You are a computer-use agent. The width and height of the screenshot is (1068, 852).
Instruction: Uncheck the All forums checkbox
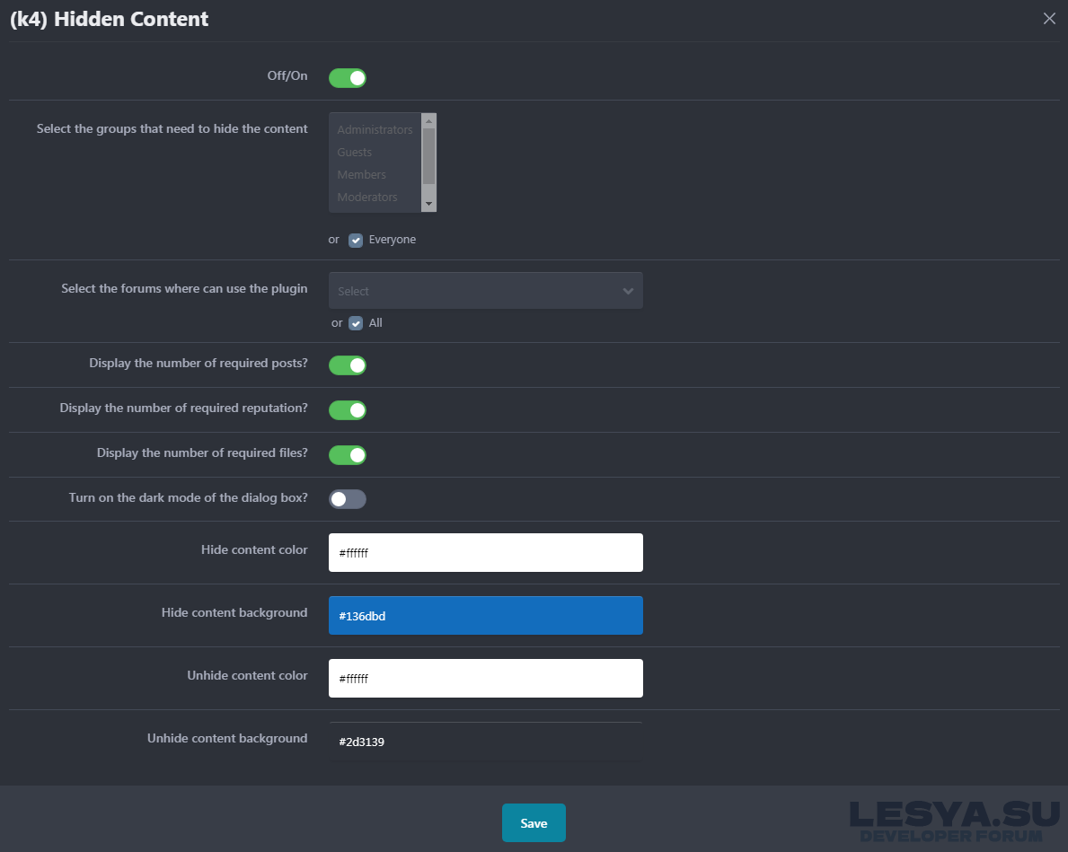356,323
